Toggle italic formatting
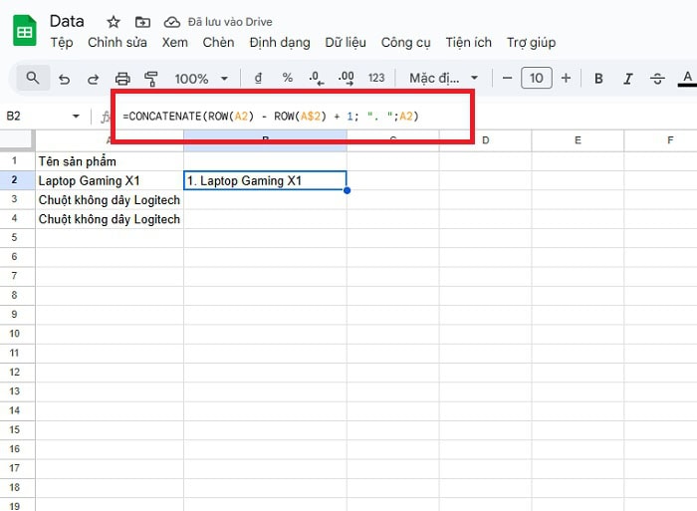Image resolution: width=697 pixels, height=511 pixels. (x=627, y=79)
